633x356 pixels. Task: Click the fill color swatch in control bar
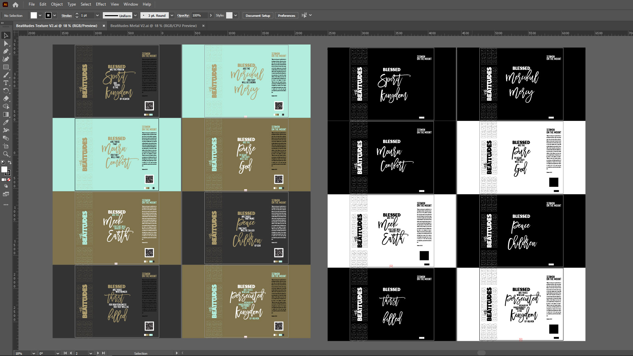34,15
